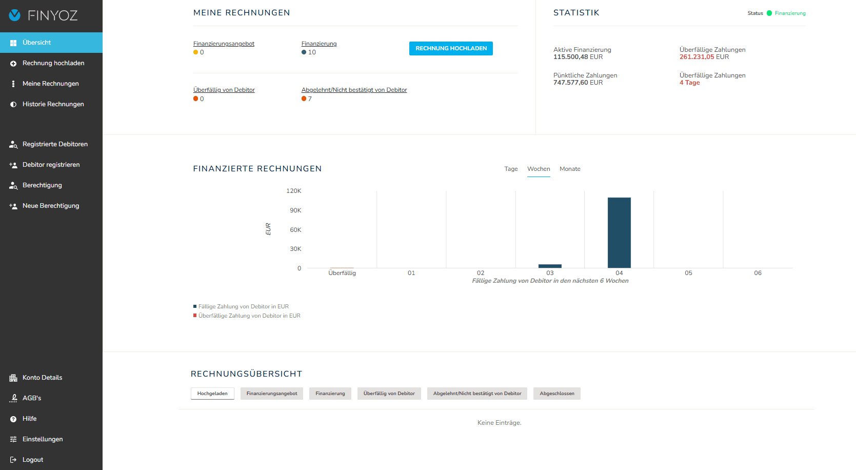Toggle the Fällige Zahlung legend entry
The width and height of the screenshot is (856, 470).
(x=241, y=306)
